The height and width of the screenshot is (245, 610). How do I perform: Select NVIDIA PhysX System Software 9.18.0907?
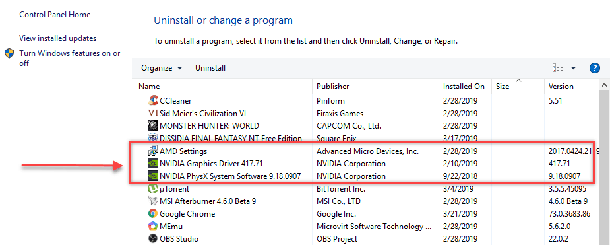point(230,176)
